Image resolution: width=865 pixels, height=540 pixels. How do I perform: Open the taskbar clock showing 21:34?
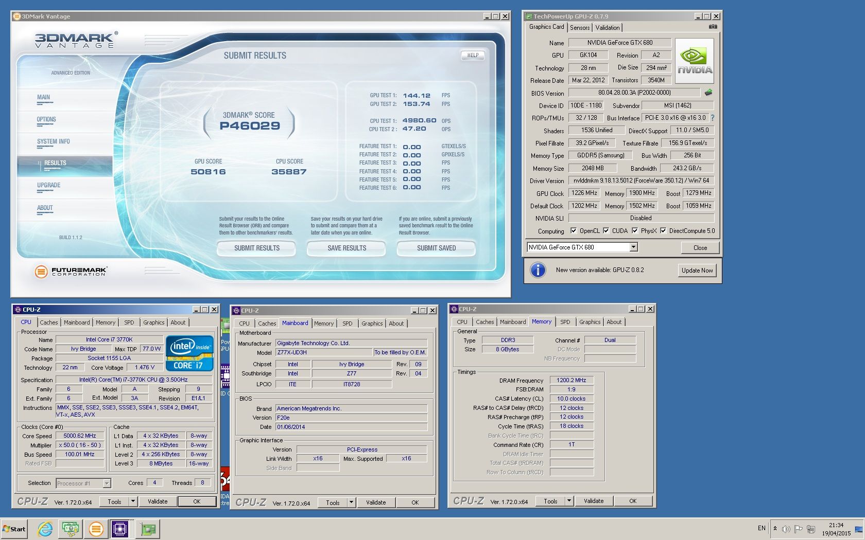click(836, 529)
